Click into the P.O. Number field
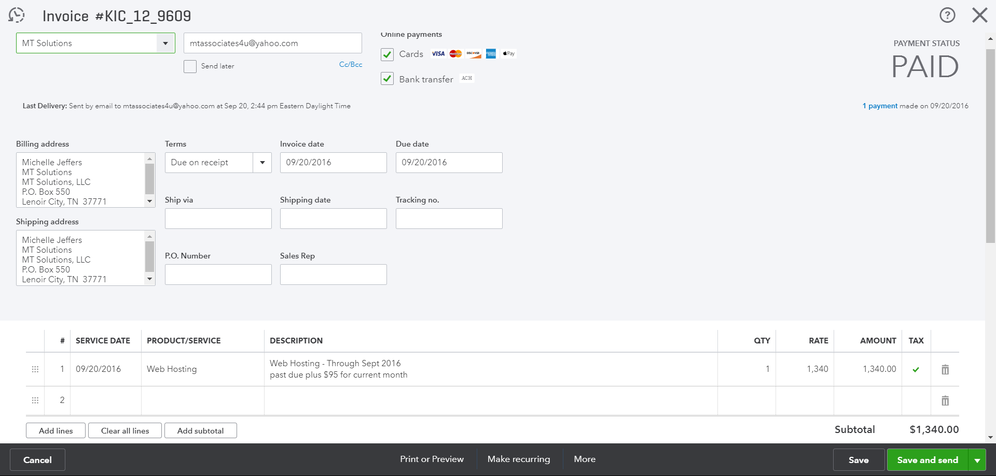996x476 pixels. click(x=218, y=275)
